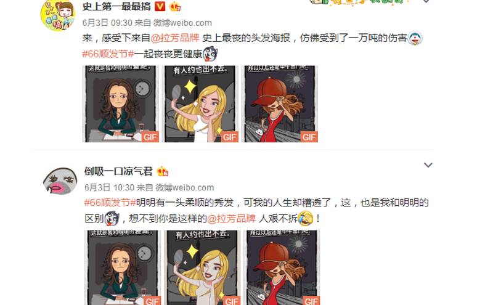Open red cap girl GIF in first post
The height and width of the screenshot is (305, 493).
(x=280, y=104)
